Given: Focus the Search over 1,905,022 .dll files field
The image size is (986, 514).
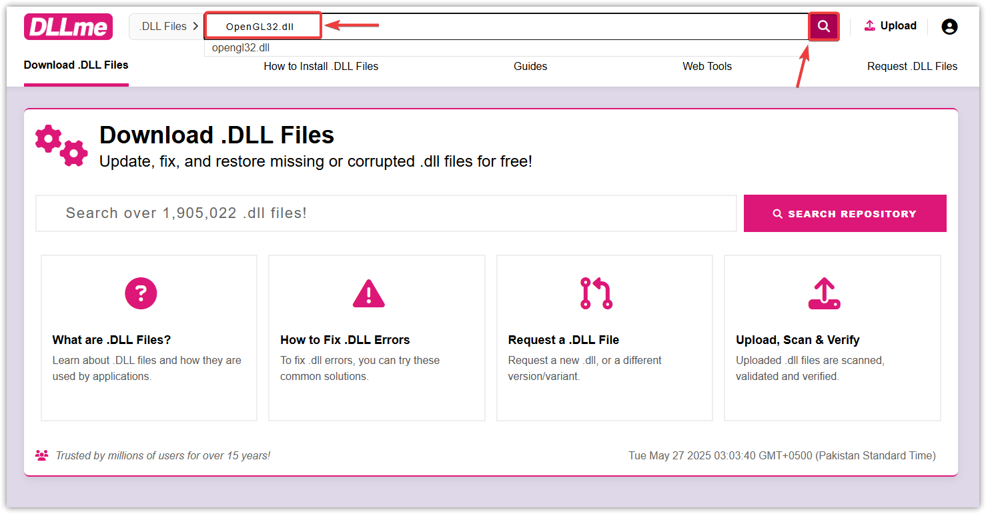Looking at the screenshot, I should point(386,213).
